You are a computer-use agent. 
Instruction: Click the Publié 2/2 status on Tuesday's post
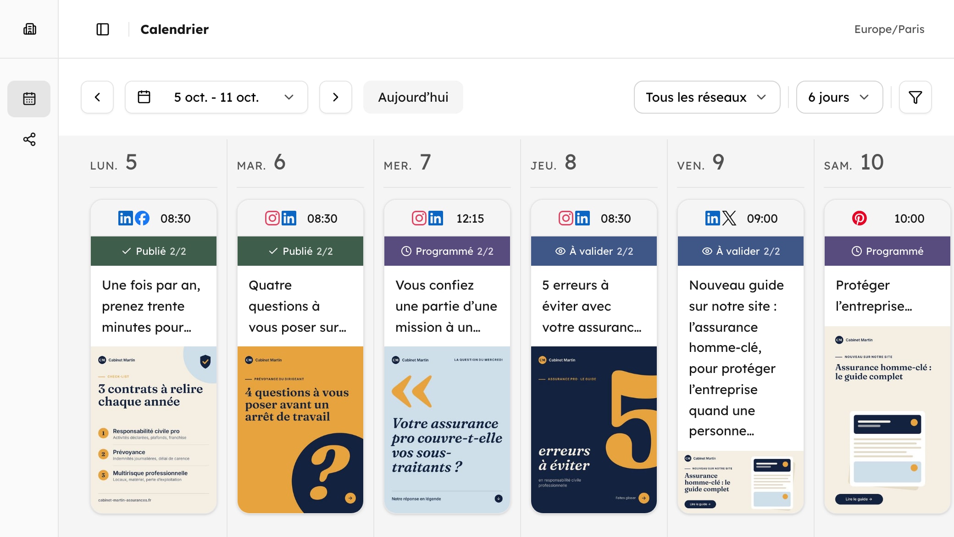[x=300, y=251]
